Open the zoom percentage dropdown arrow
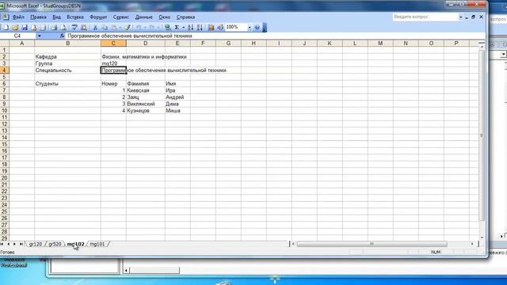Viewport: 507px width, 285px height. [250, 28]
